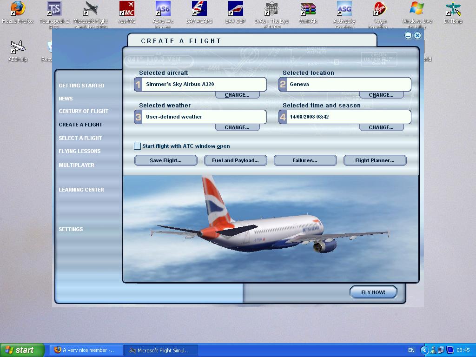The height and width of the screenshot is (357, 476).
Task: Open AESHelp desktop shortcut
Action: (x=18, y=47)
